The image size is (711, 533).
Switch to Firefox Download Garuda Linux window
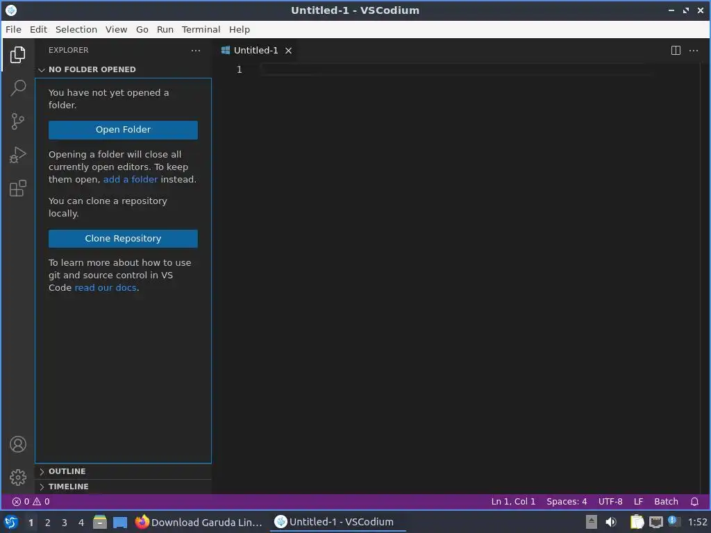pyautogui.click(x=199, y=522)
